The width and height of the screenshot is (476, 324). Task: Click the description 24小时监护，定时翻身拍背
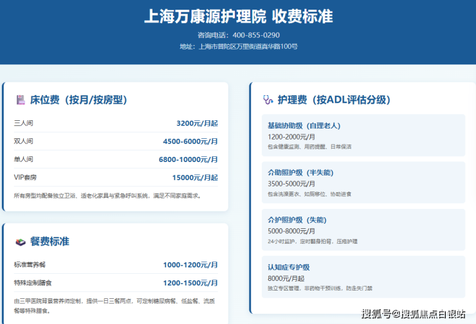313,242
